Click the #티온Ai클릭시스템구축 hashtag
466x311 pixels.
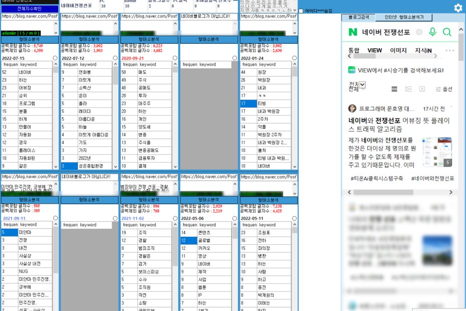pyautogui.click(x=376, y=178)
